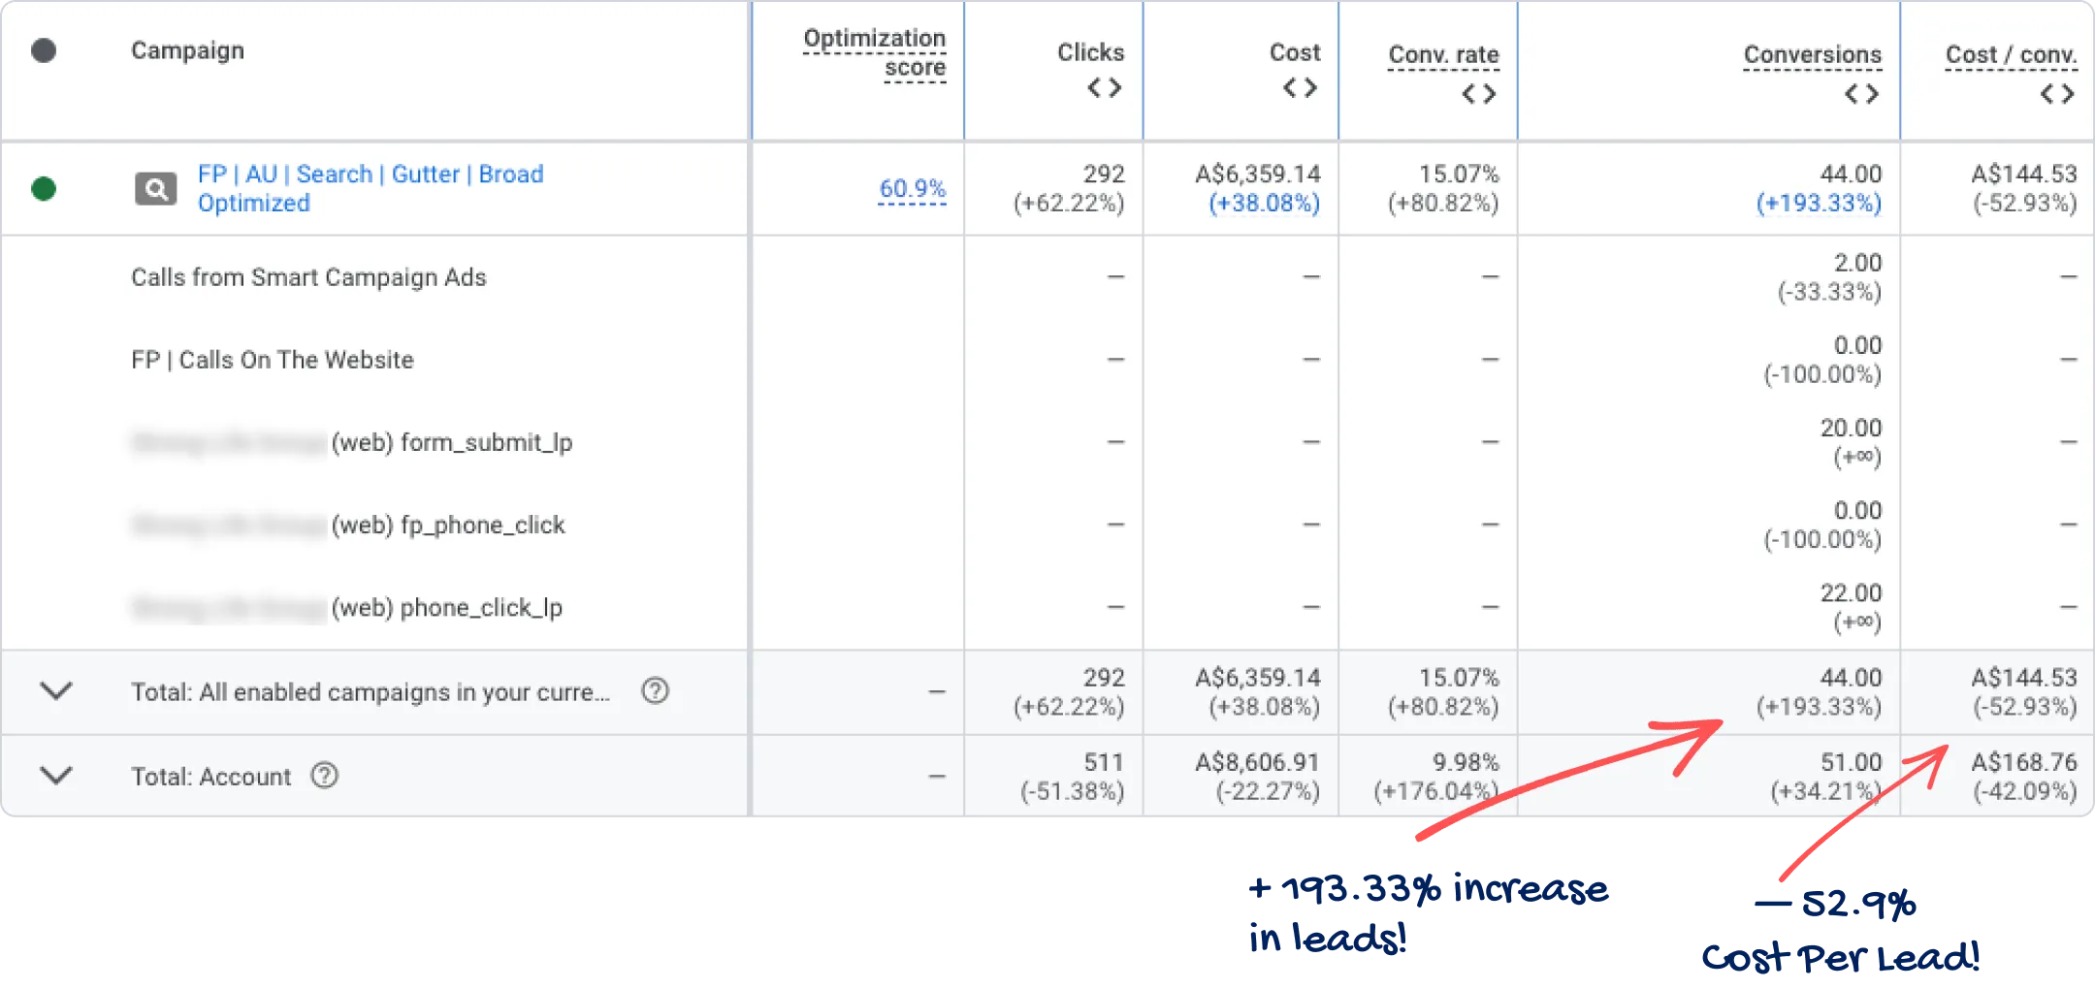
Task: Open FP | AU | Search | Gutter campaign link
Action: [371, 188]
